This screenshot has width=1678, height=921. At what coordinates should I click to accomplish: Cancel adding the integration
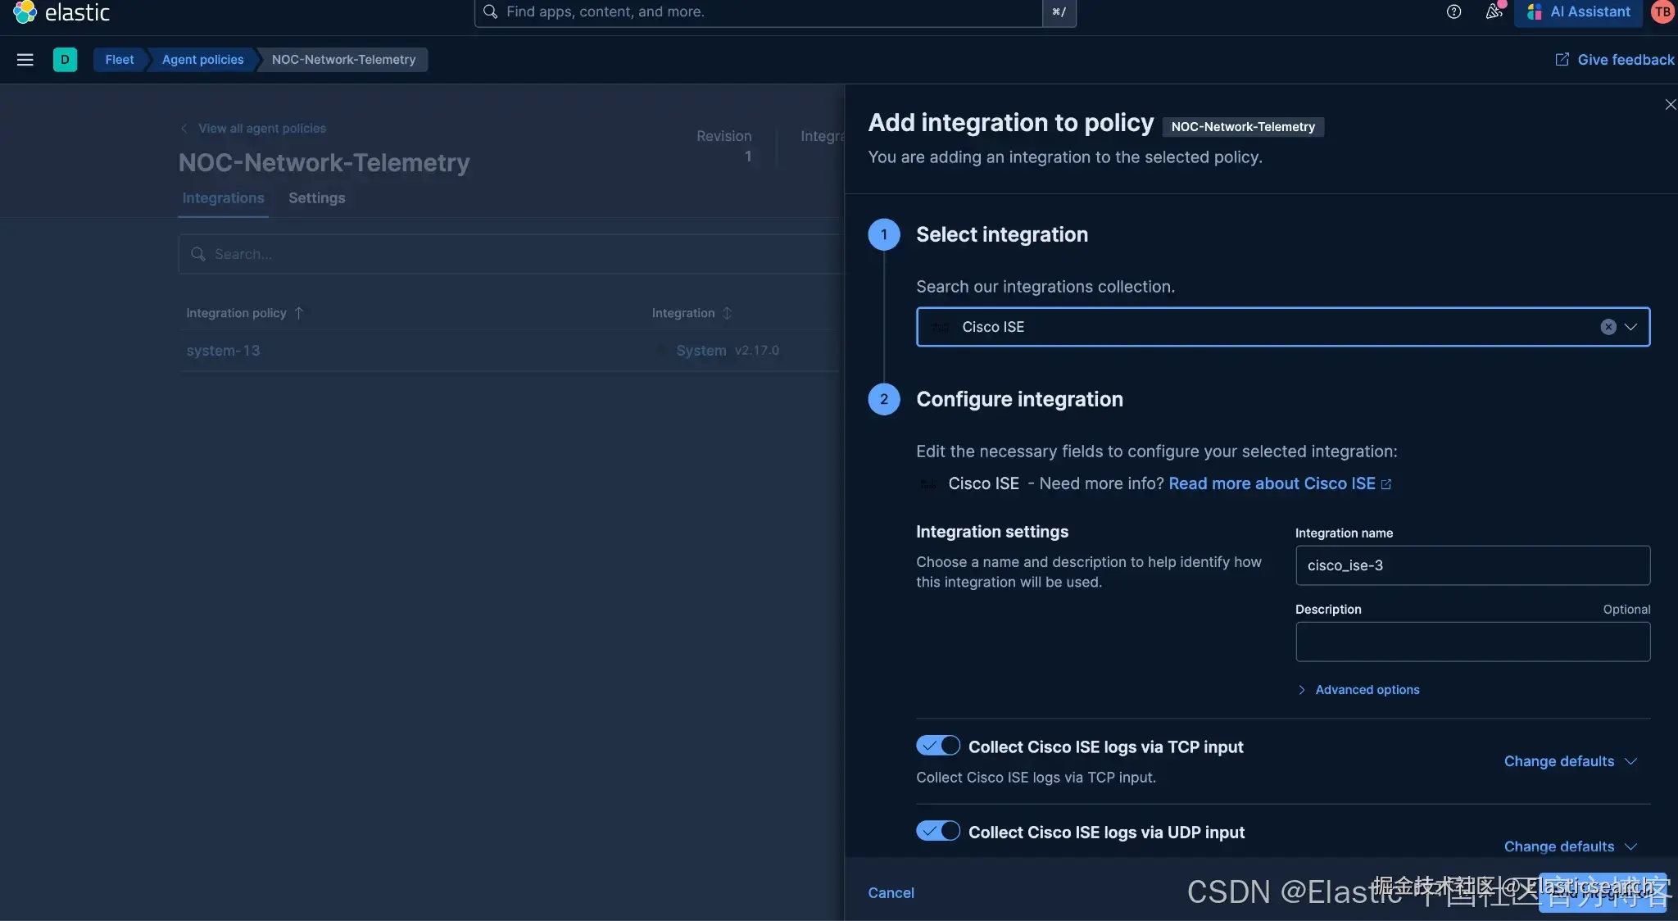pyautogui.click(x=891, y=893)
